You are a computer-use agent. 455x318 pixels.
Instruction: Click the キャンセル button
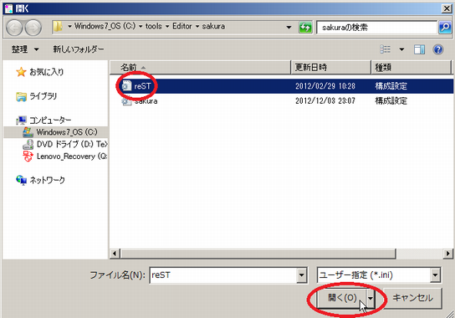[412, 298]
